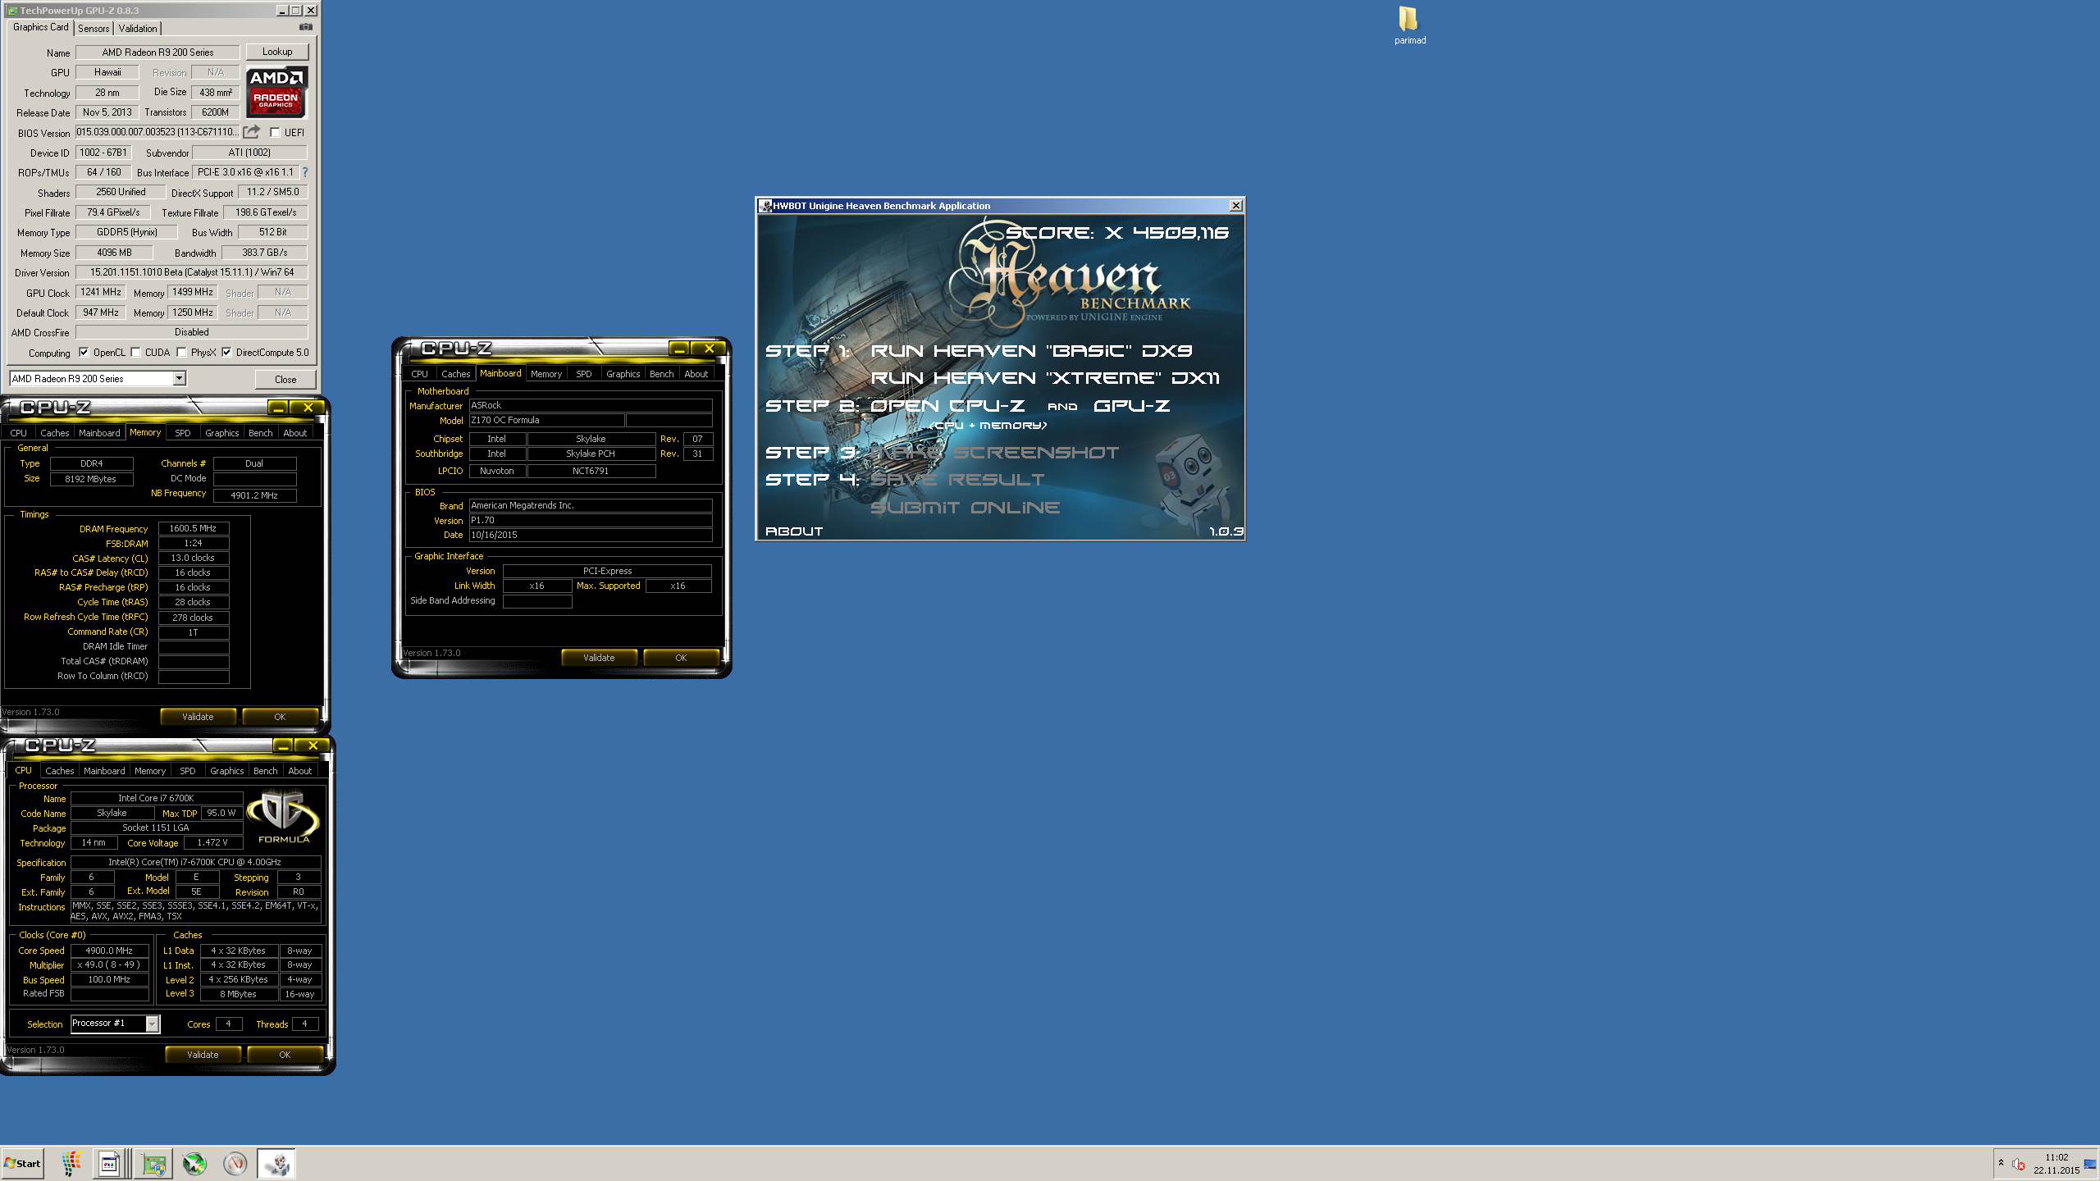Open Bench tab in CPU-Z CPU window
This screenshot has width=2100, height=1181.
point(265,771)
